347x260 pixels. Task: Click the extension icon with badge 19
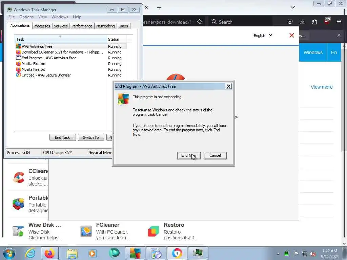(x=327, y=21)
